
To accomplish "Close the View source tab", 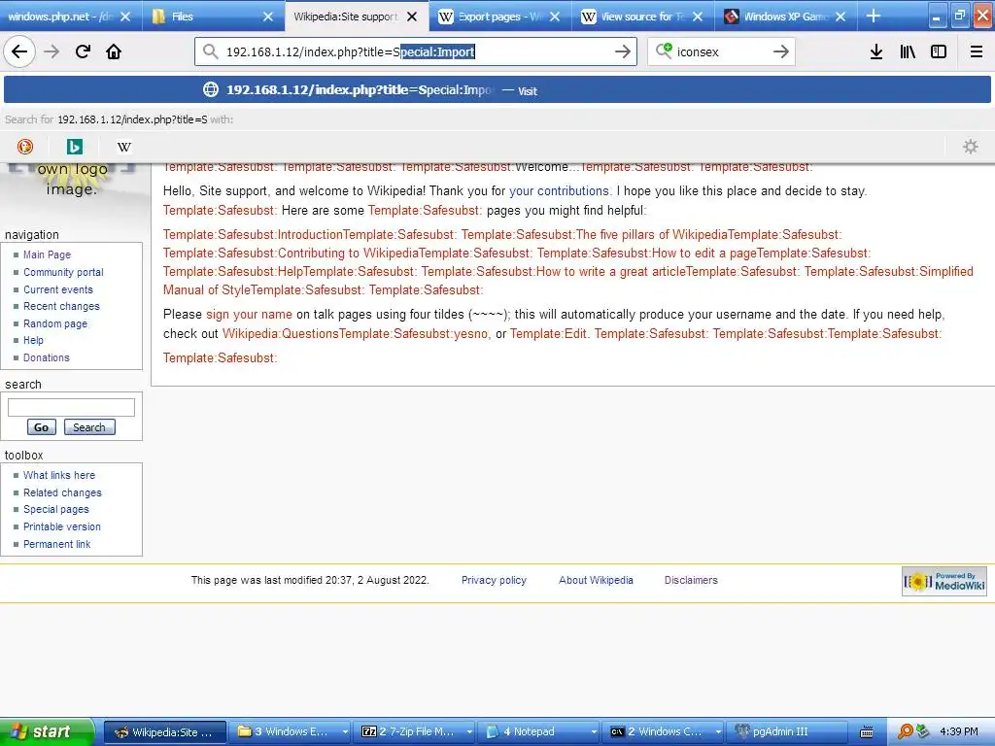I will point(698,17).
